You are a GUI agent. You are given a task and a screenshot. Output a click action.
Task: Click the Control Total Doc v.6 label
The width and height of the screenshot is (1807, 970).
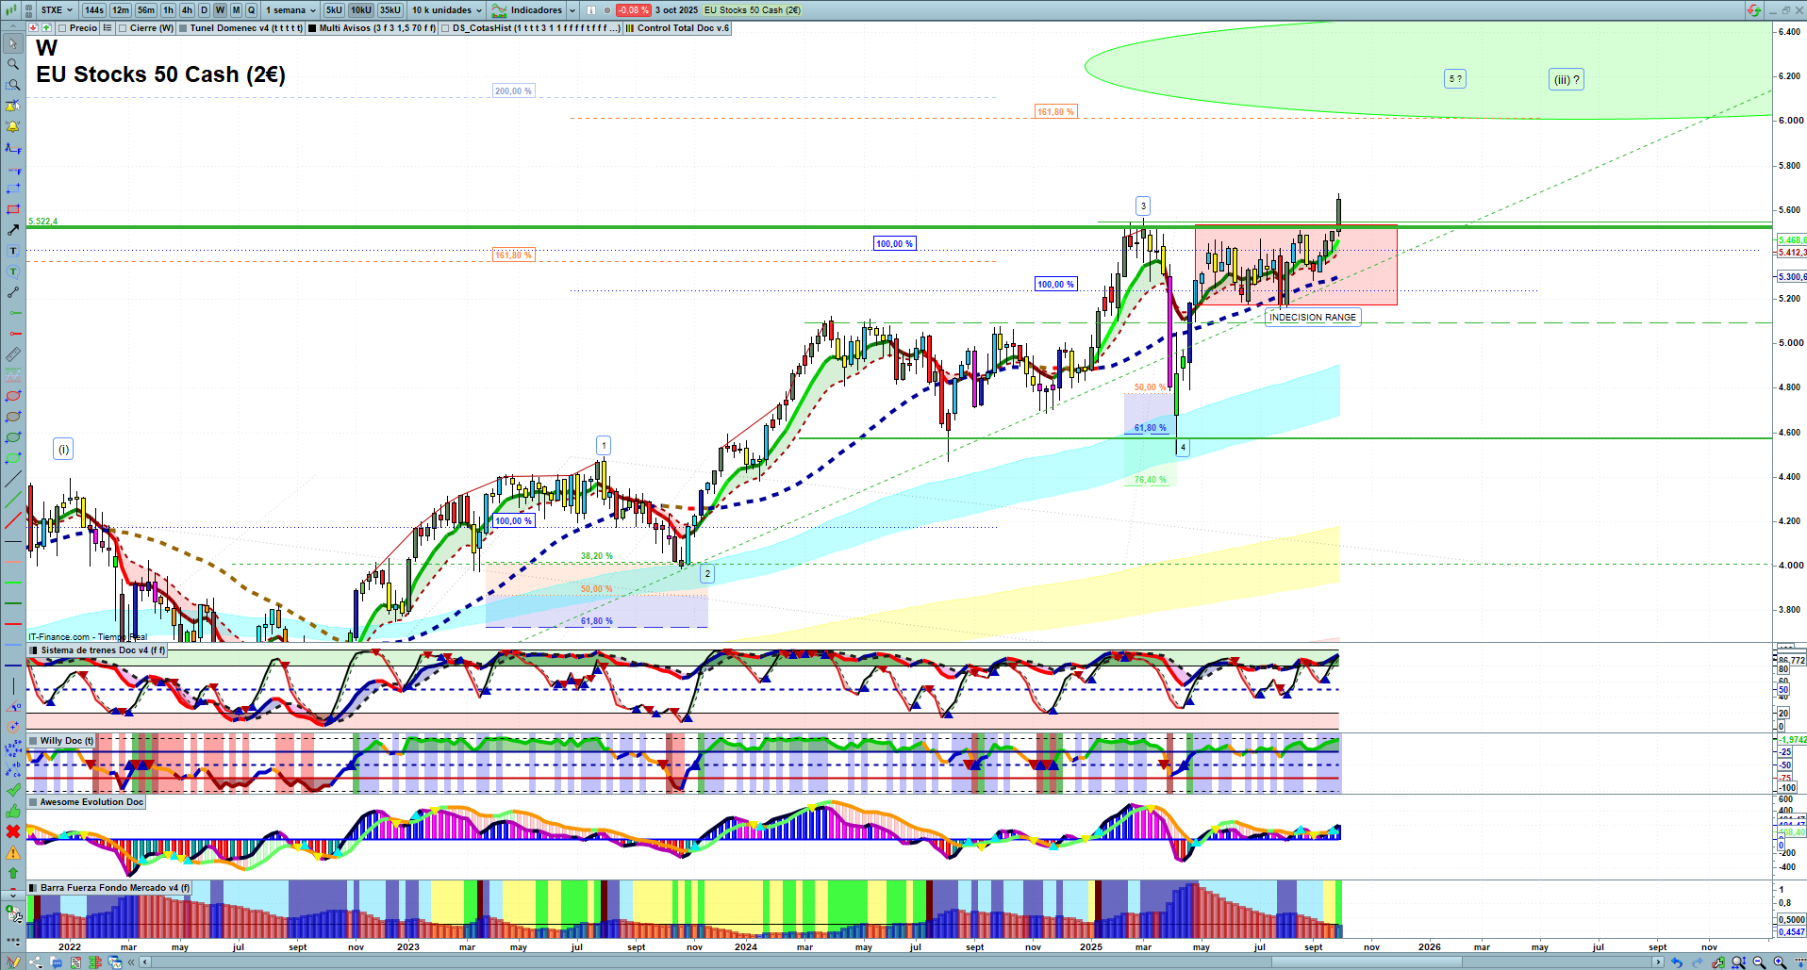coord(683,28)
